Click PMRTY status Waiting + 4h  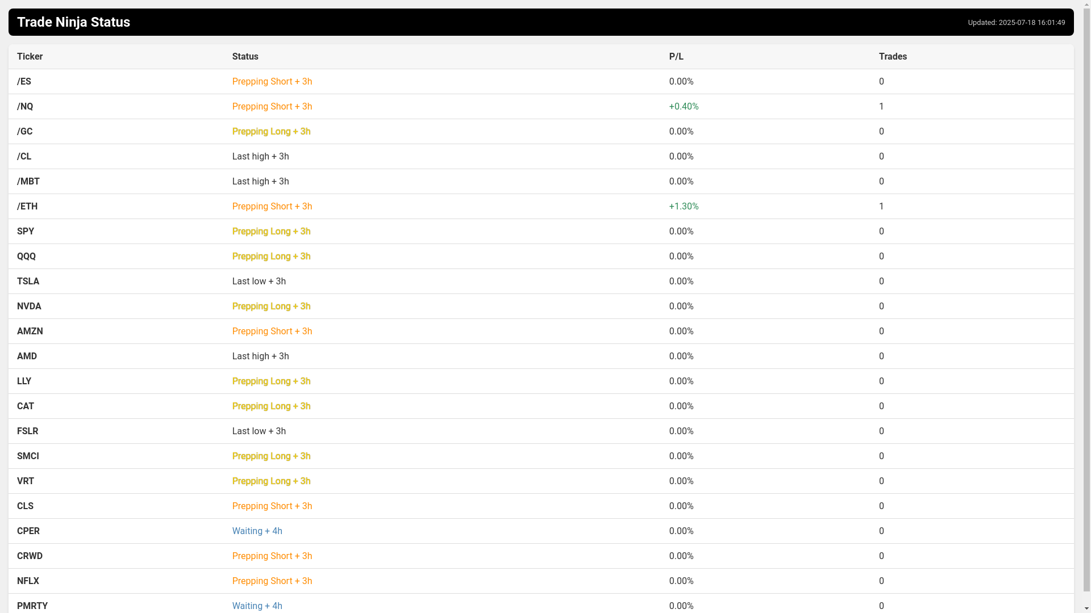(257, 606)
